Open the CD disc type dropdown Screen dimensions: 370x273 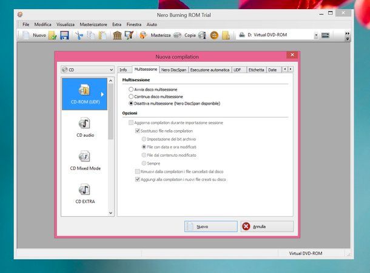87,70
